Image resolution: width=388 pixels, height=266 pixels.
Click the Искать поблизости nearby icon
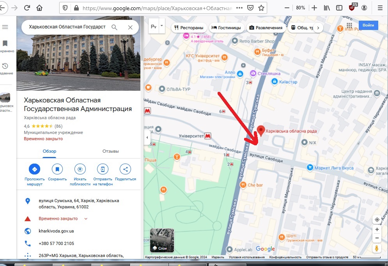click(x=80, y=169)
